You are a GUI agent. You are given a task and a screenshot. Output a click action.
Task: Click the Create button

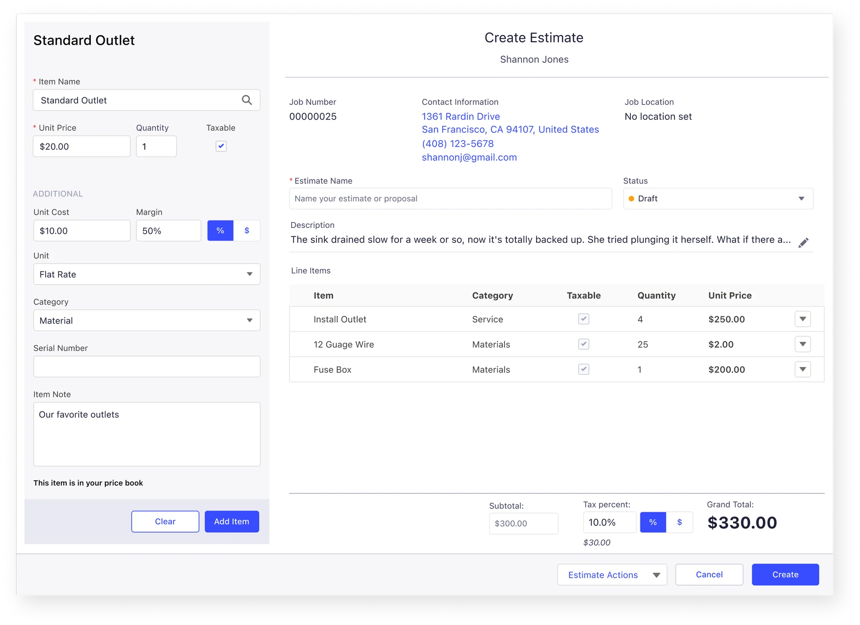click(x=785, y=575)
